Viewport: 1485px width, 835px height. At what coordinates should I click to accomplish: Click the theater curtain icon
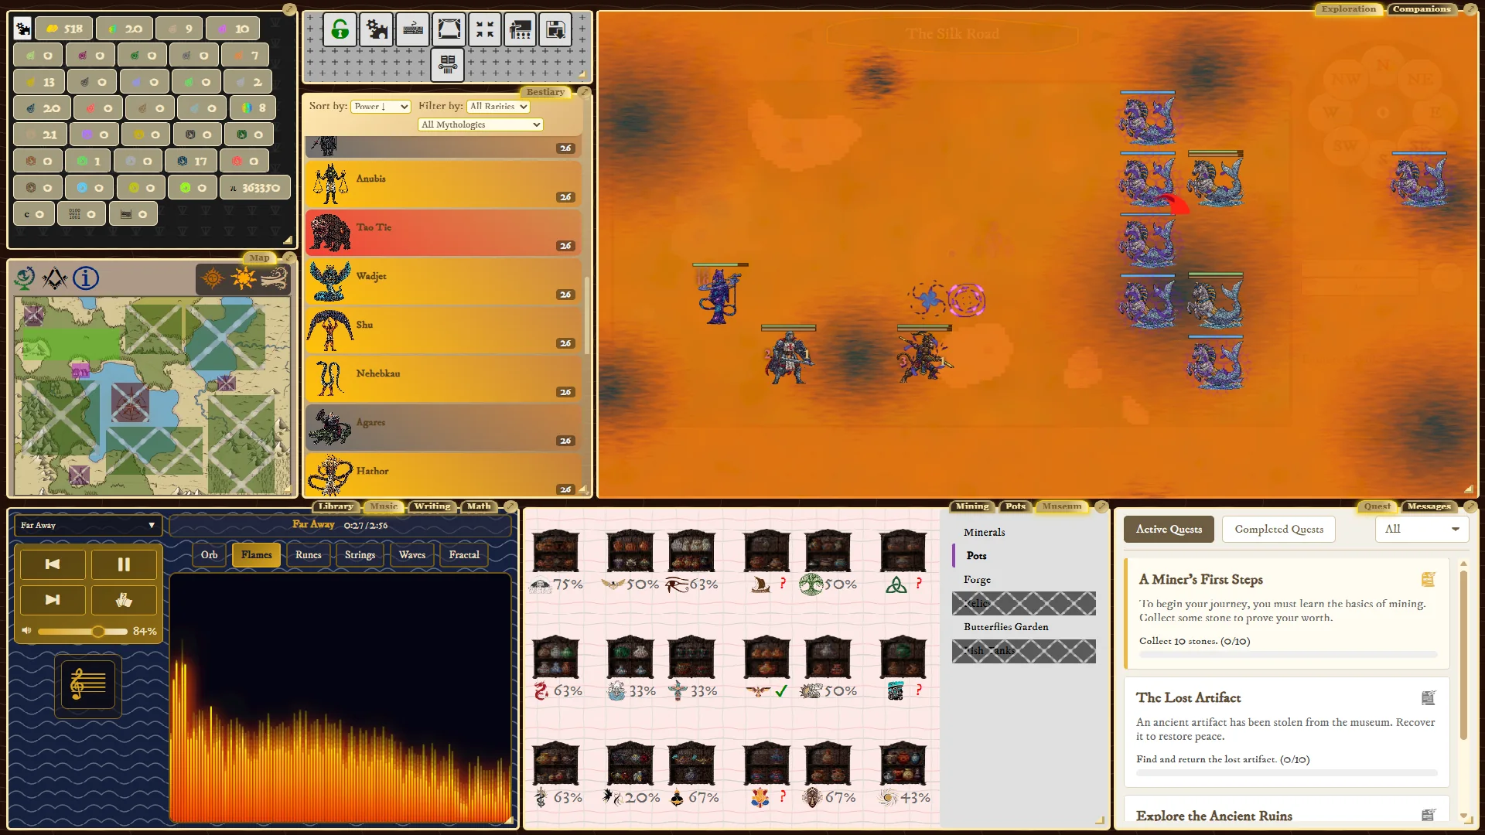(449, 29)
